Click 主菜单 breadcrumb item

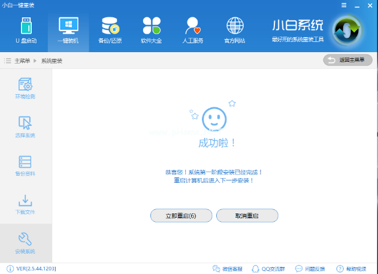click(x=22, y=61)
